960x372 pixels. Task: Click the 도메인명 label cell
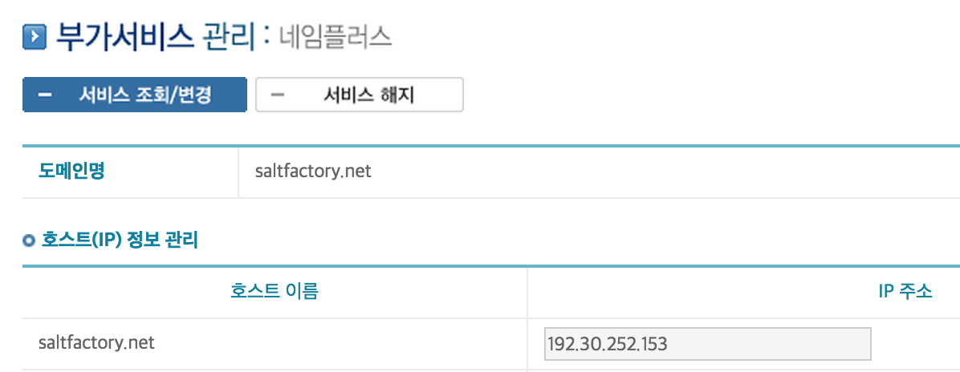130,172
